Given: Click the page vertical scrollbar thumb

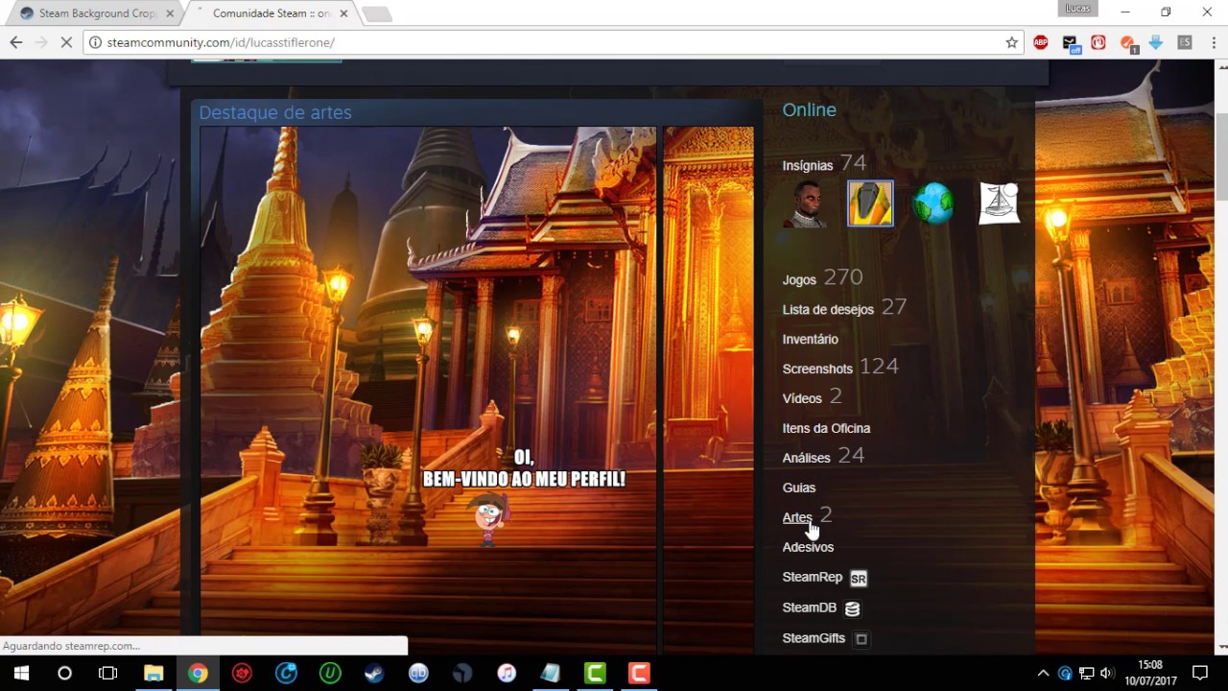Looking at the screenshot, I should coord(1220,158).
